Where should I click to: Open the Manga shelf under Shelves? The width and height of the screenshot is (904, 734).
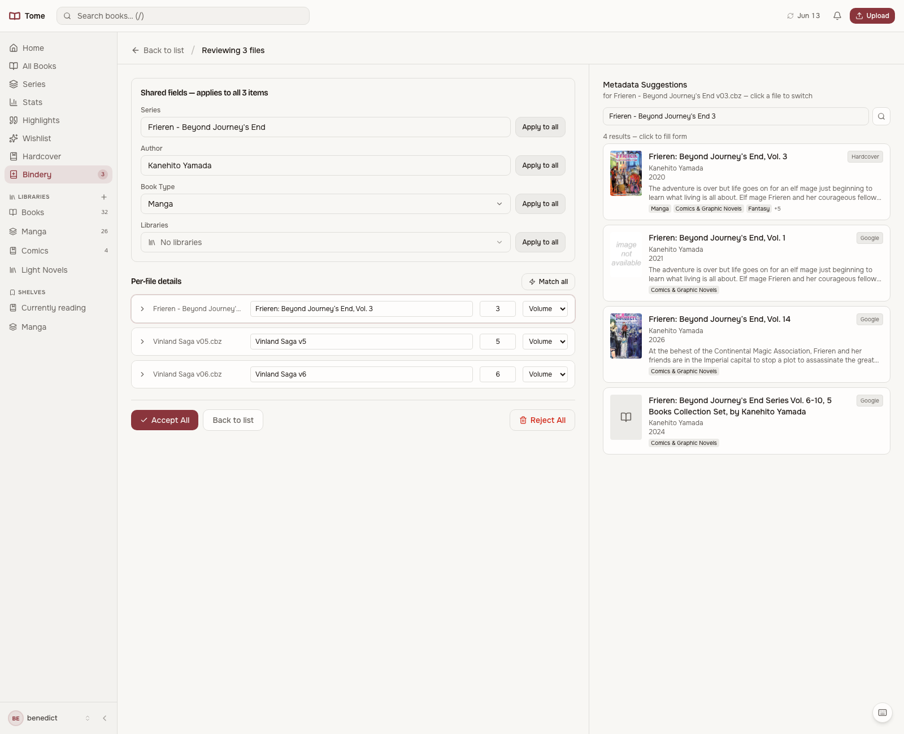(59, 327)
